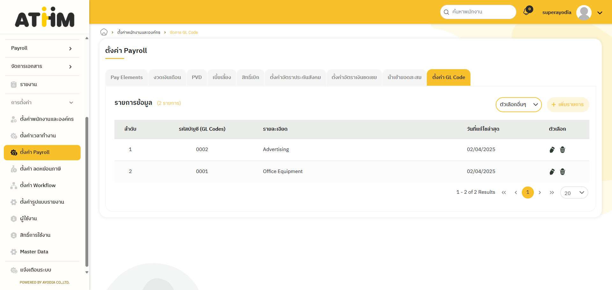Screen dimensions: 612x290
Task: Click the จัดการ GL Code breadcrumb
Action: (x=184, y=33)
